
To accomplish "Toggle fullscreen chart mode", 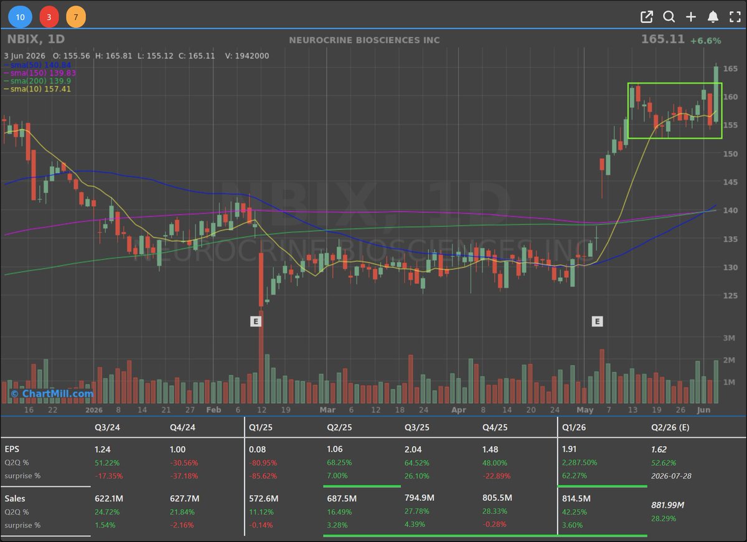I will 735,17.
